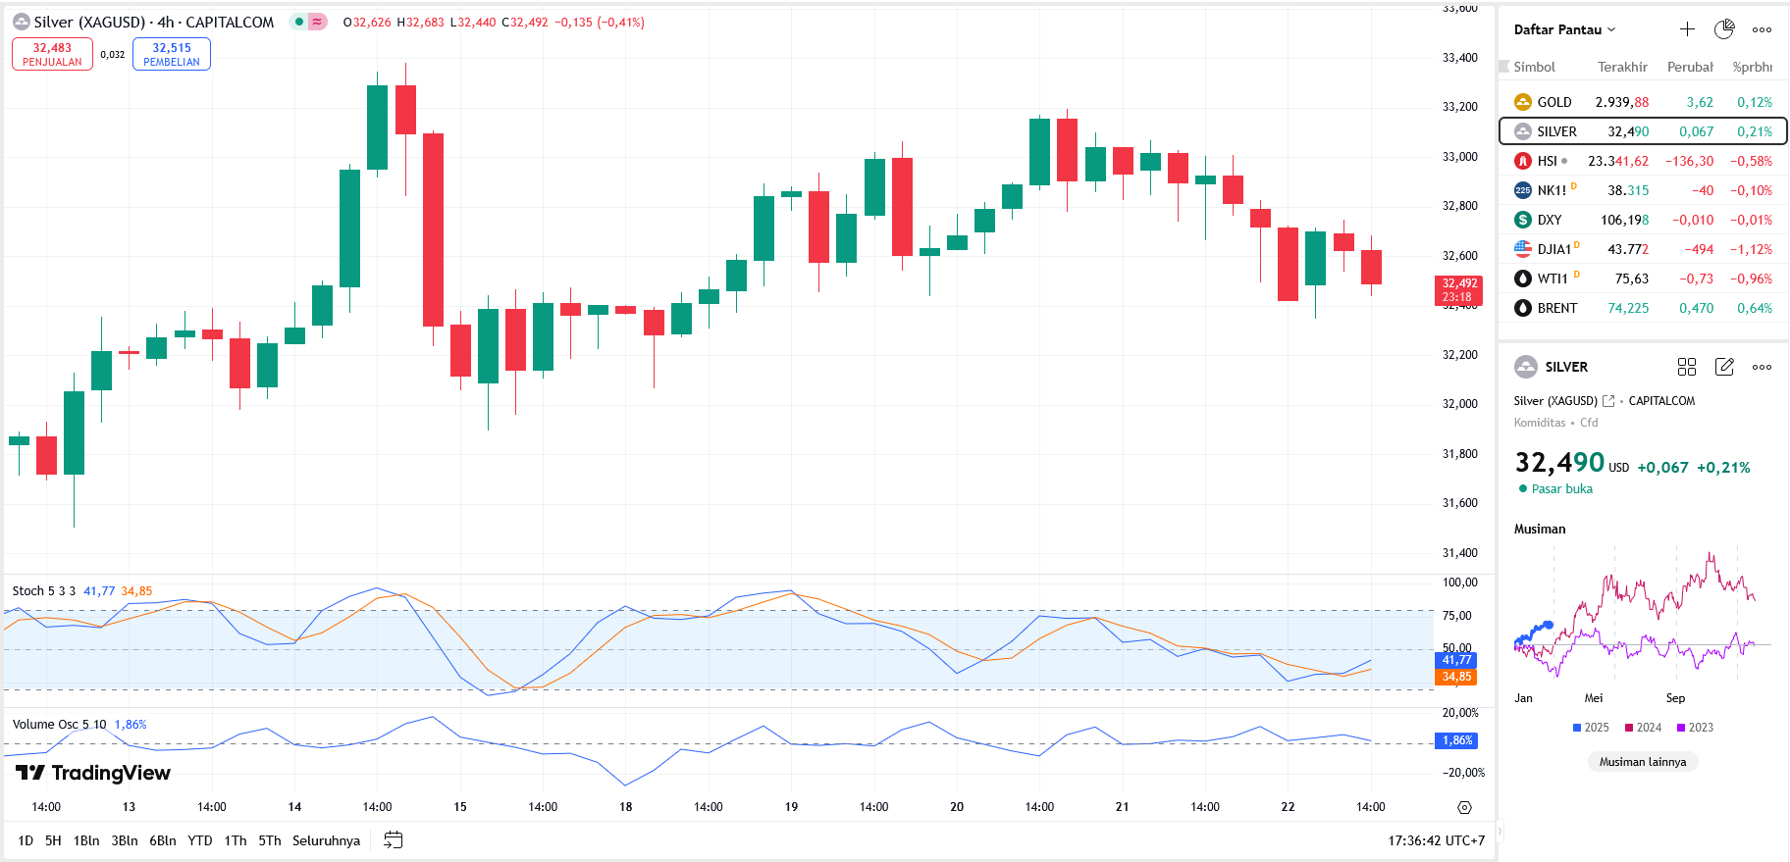Open chart scale settings gear icon
The width and height of the screenshot is (1790, 862).
point(1464,808)
